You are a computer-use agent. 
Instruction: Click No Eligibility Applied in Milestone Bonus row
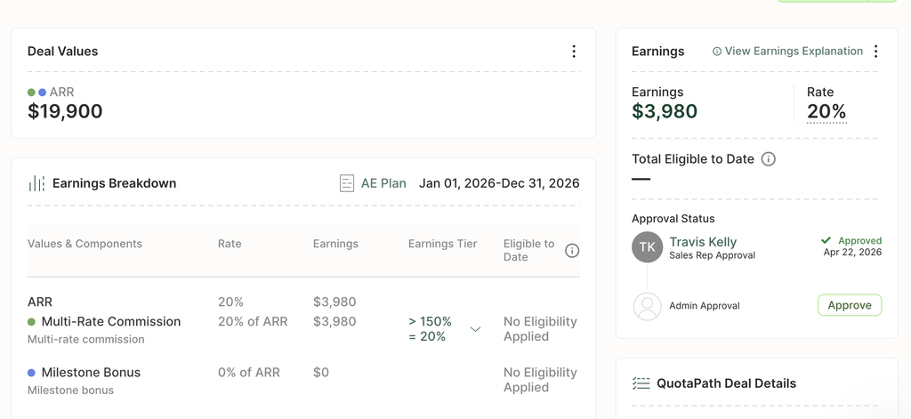pos(540,380)
